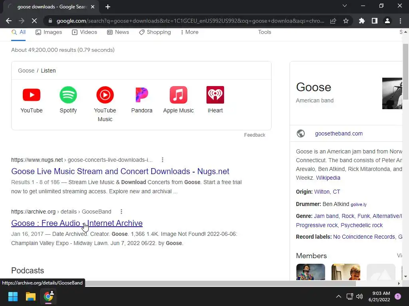Open Rock genre link
Image resolution: width=409 pixels, height=306 pixels.
[348, 216]
